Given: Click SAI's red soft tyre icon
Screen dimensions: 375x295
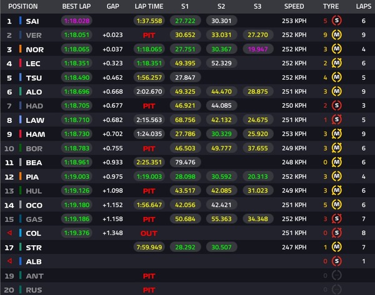Looking at the screenshot, I should click(x=337, y=21).
